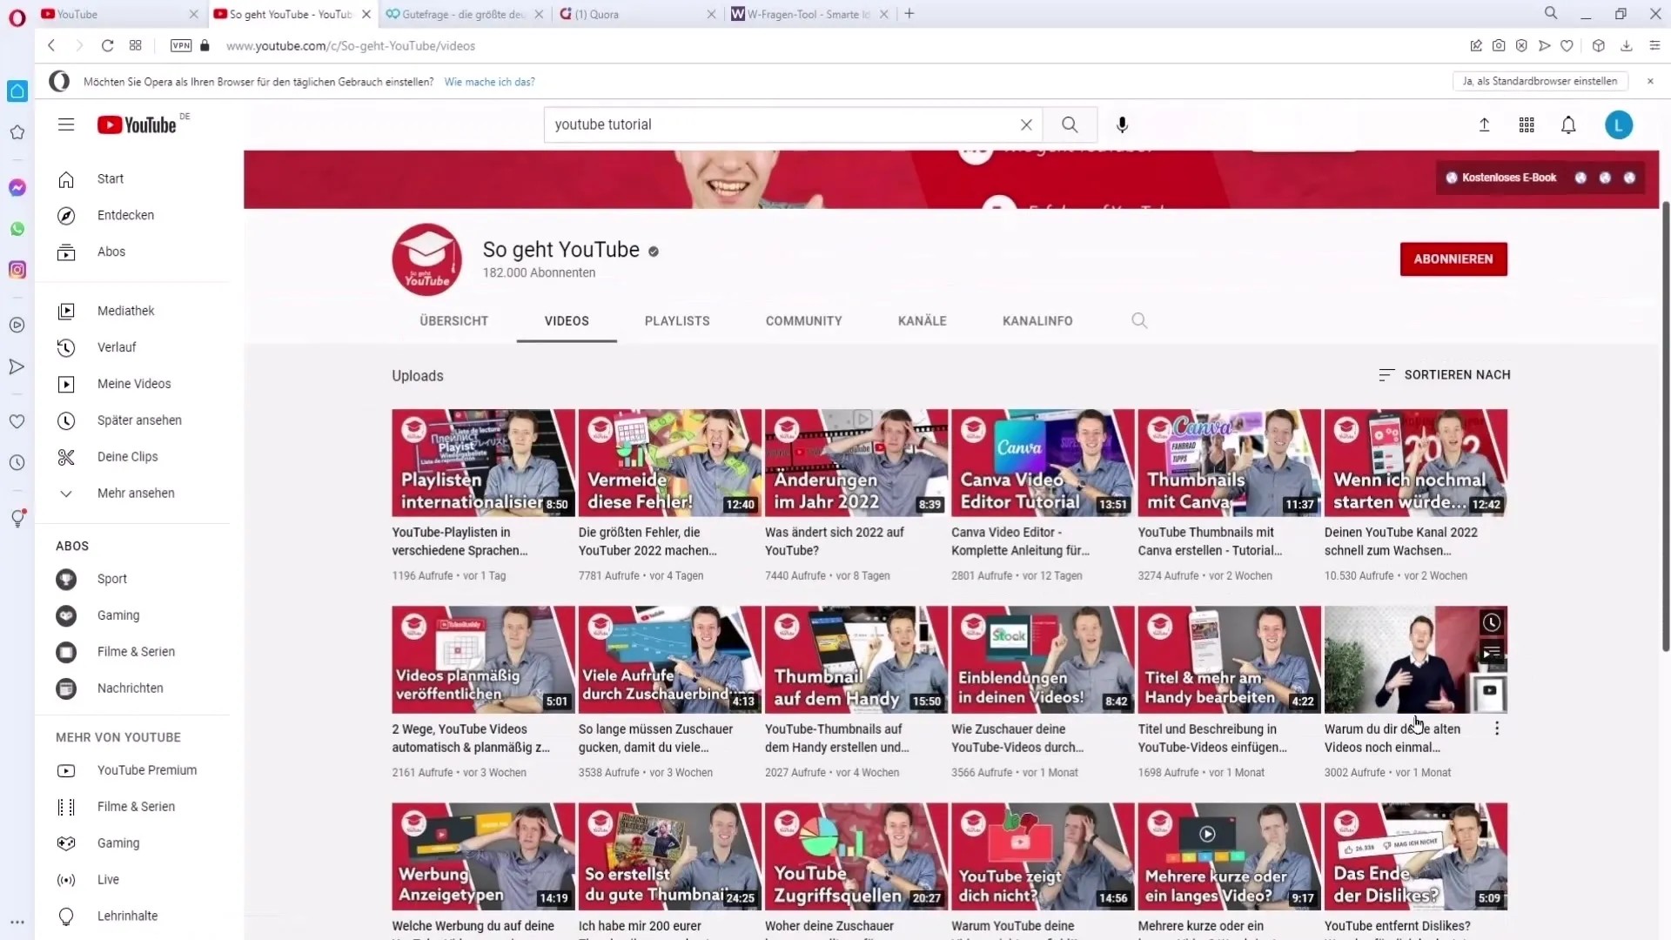Open downloads icon in toolbar
The image size is (1671, 940).
click(x=1626, y=45)
